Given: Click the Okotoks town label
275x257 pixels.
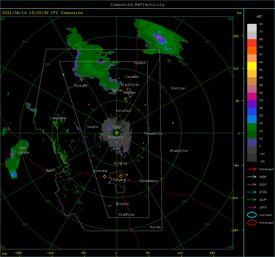Looking at the screenshot, I should [122, 204].
